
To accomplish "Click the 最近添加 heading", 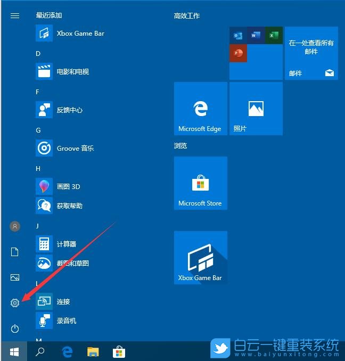I will 49,15.
